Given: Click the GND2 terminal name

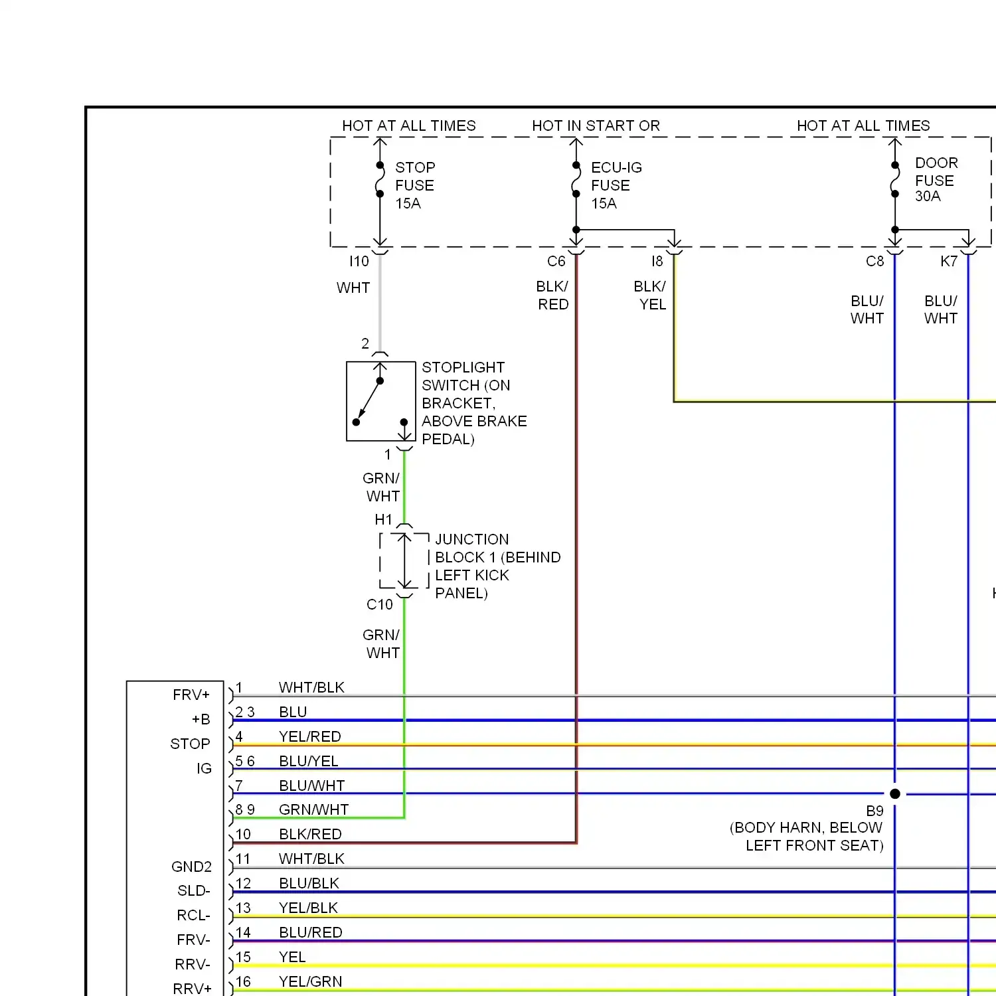Looking at the screenshot, I should 191,867.
